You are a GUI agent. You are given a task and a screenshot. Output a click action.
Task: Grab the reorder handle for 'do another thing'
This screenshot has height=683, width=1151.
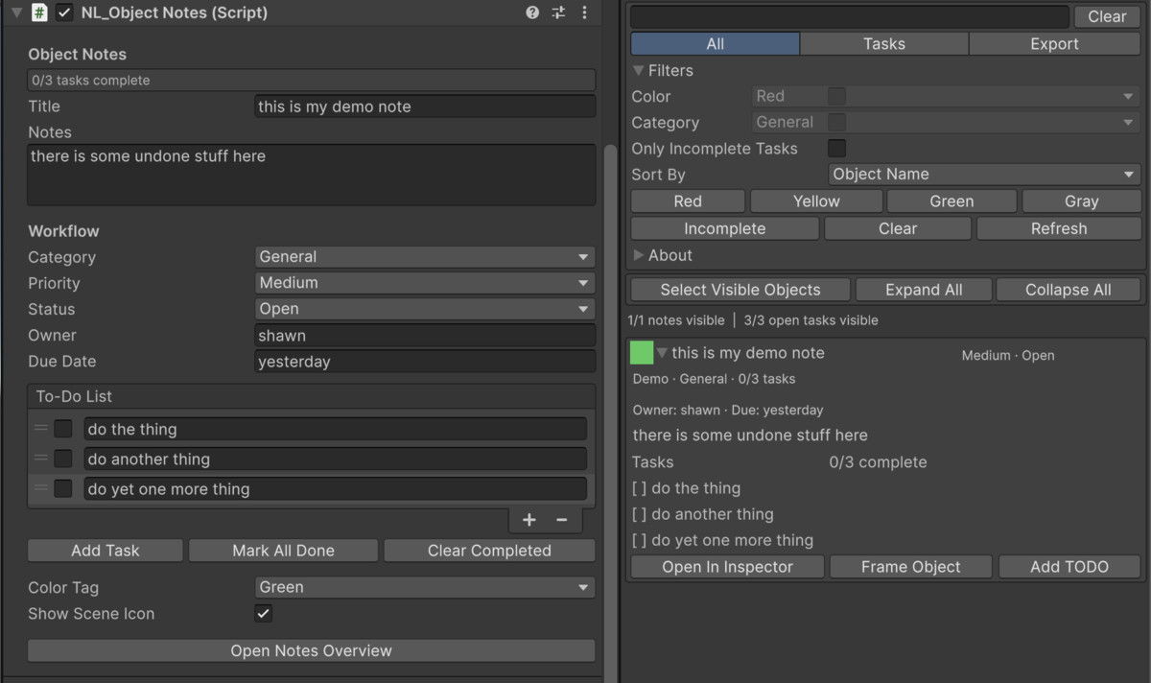[41, 459]
